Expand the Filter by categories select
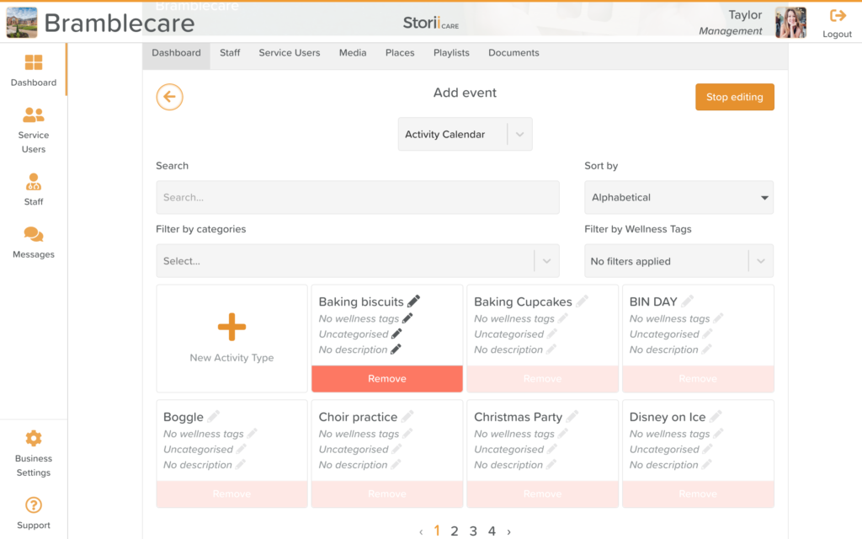 click(x=547, y=261)
